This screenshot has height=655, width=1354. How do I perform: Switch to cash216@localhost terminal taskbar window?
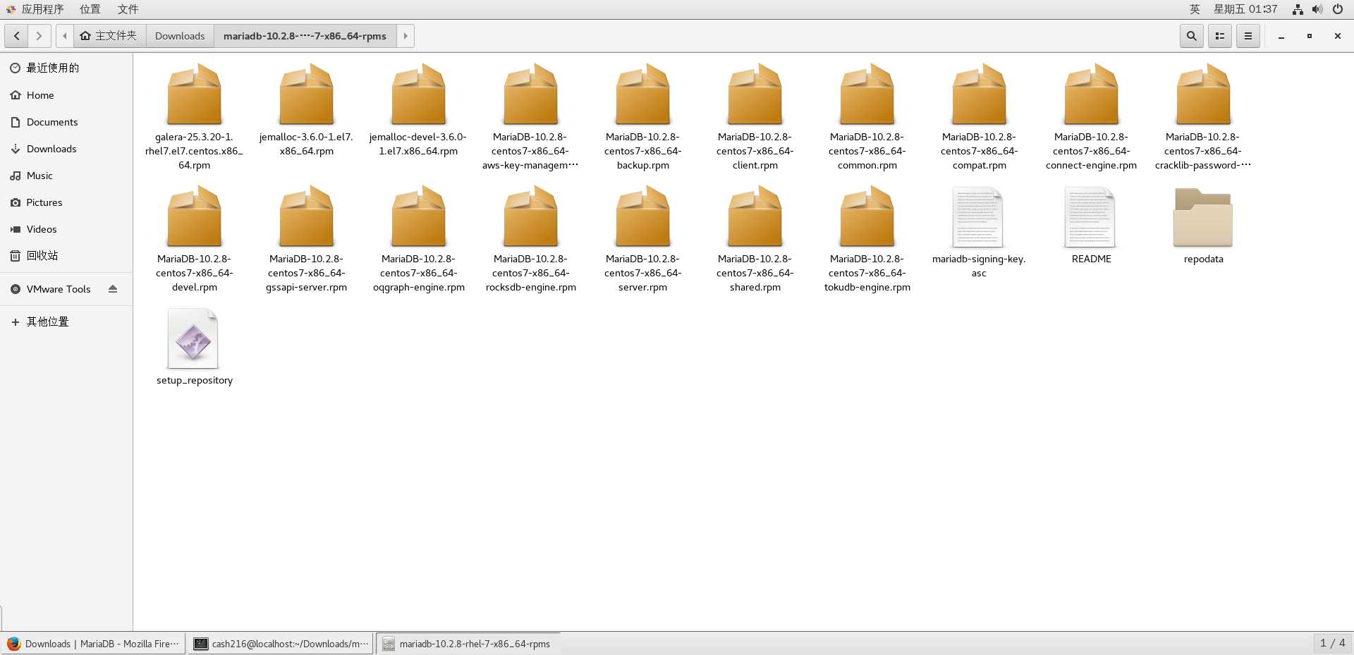tap(281, 644)
